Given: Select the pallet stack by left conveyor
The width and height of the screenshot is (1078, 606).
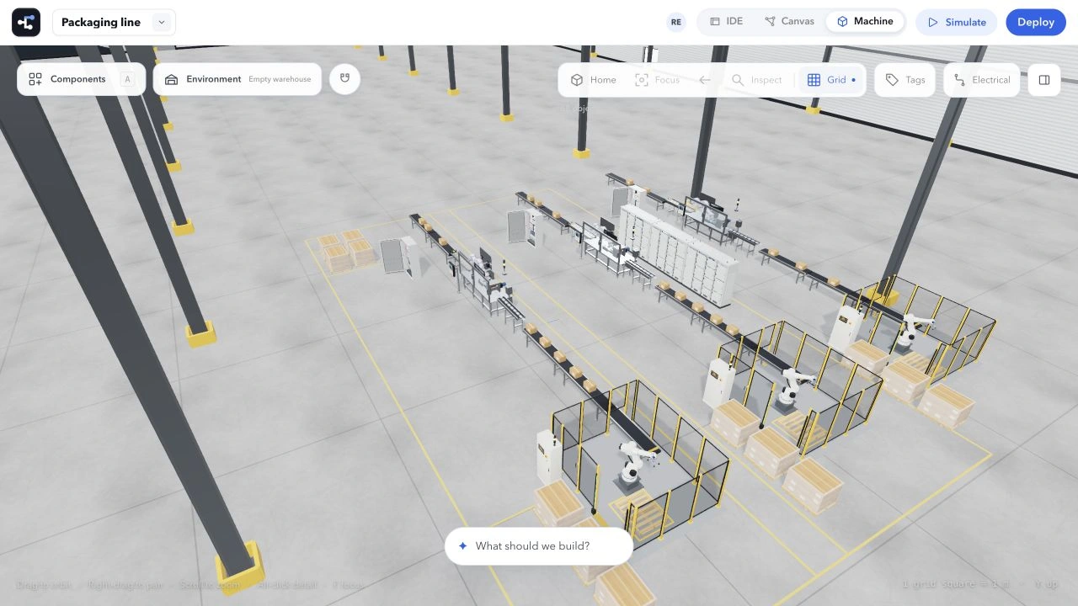Looking at the screenshot, I should pyautogui.click(x=346, y=250).
